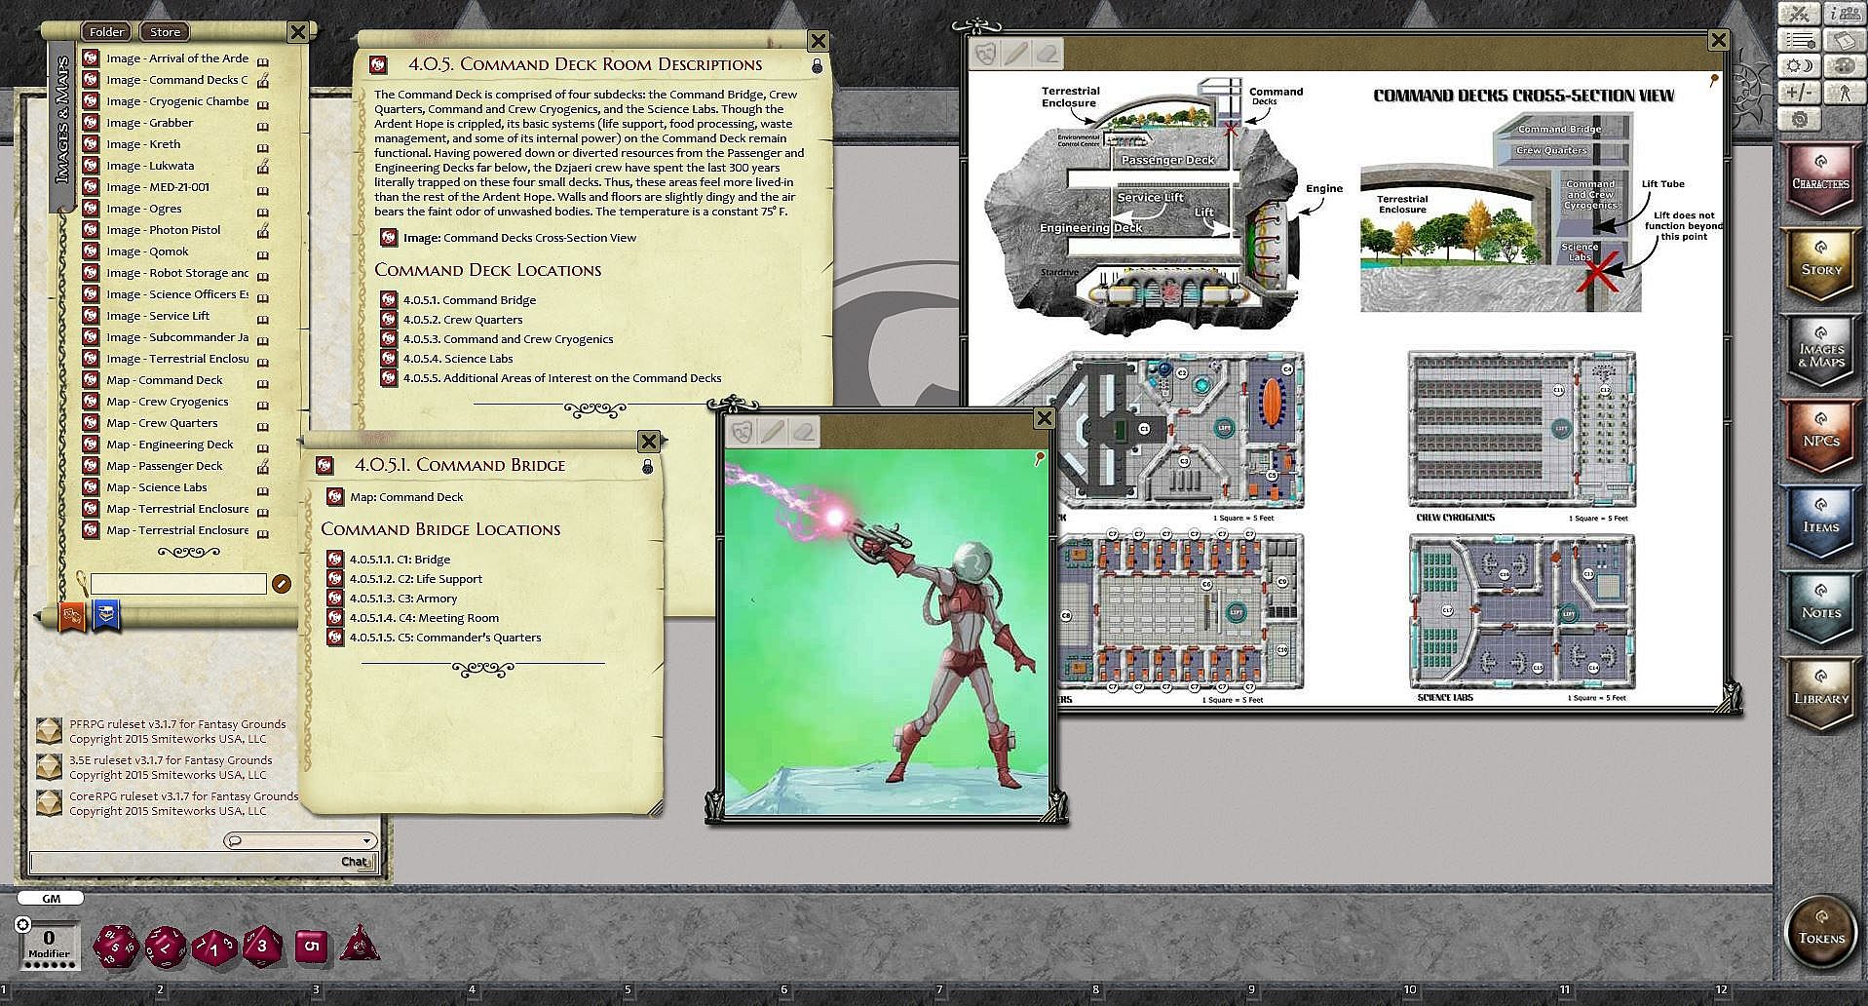
Task: Toggle the lock on Command Deck Room Descriptions
Action: (x=817, y=66)
